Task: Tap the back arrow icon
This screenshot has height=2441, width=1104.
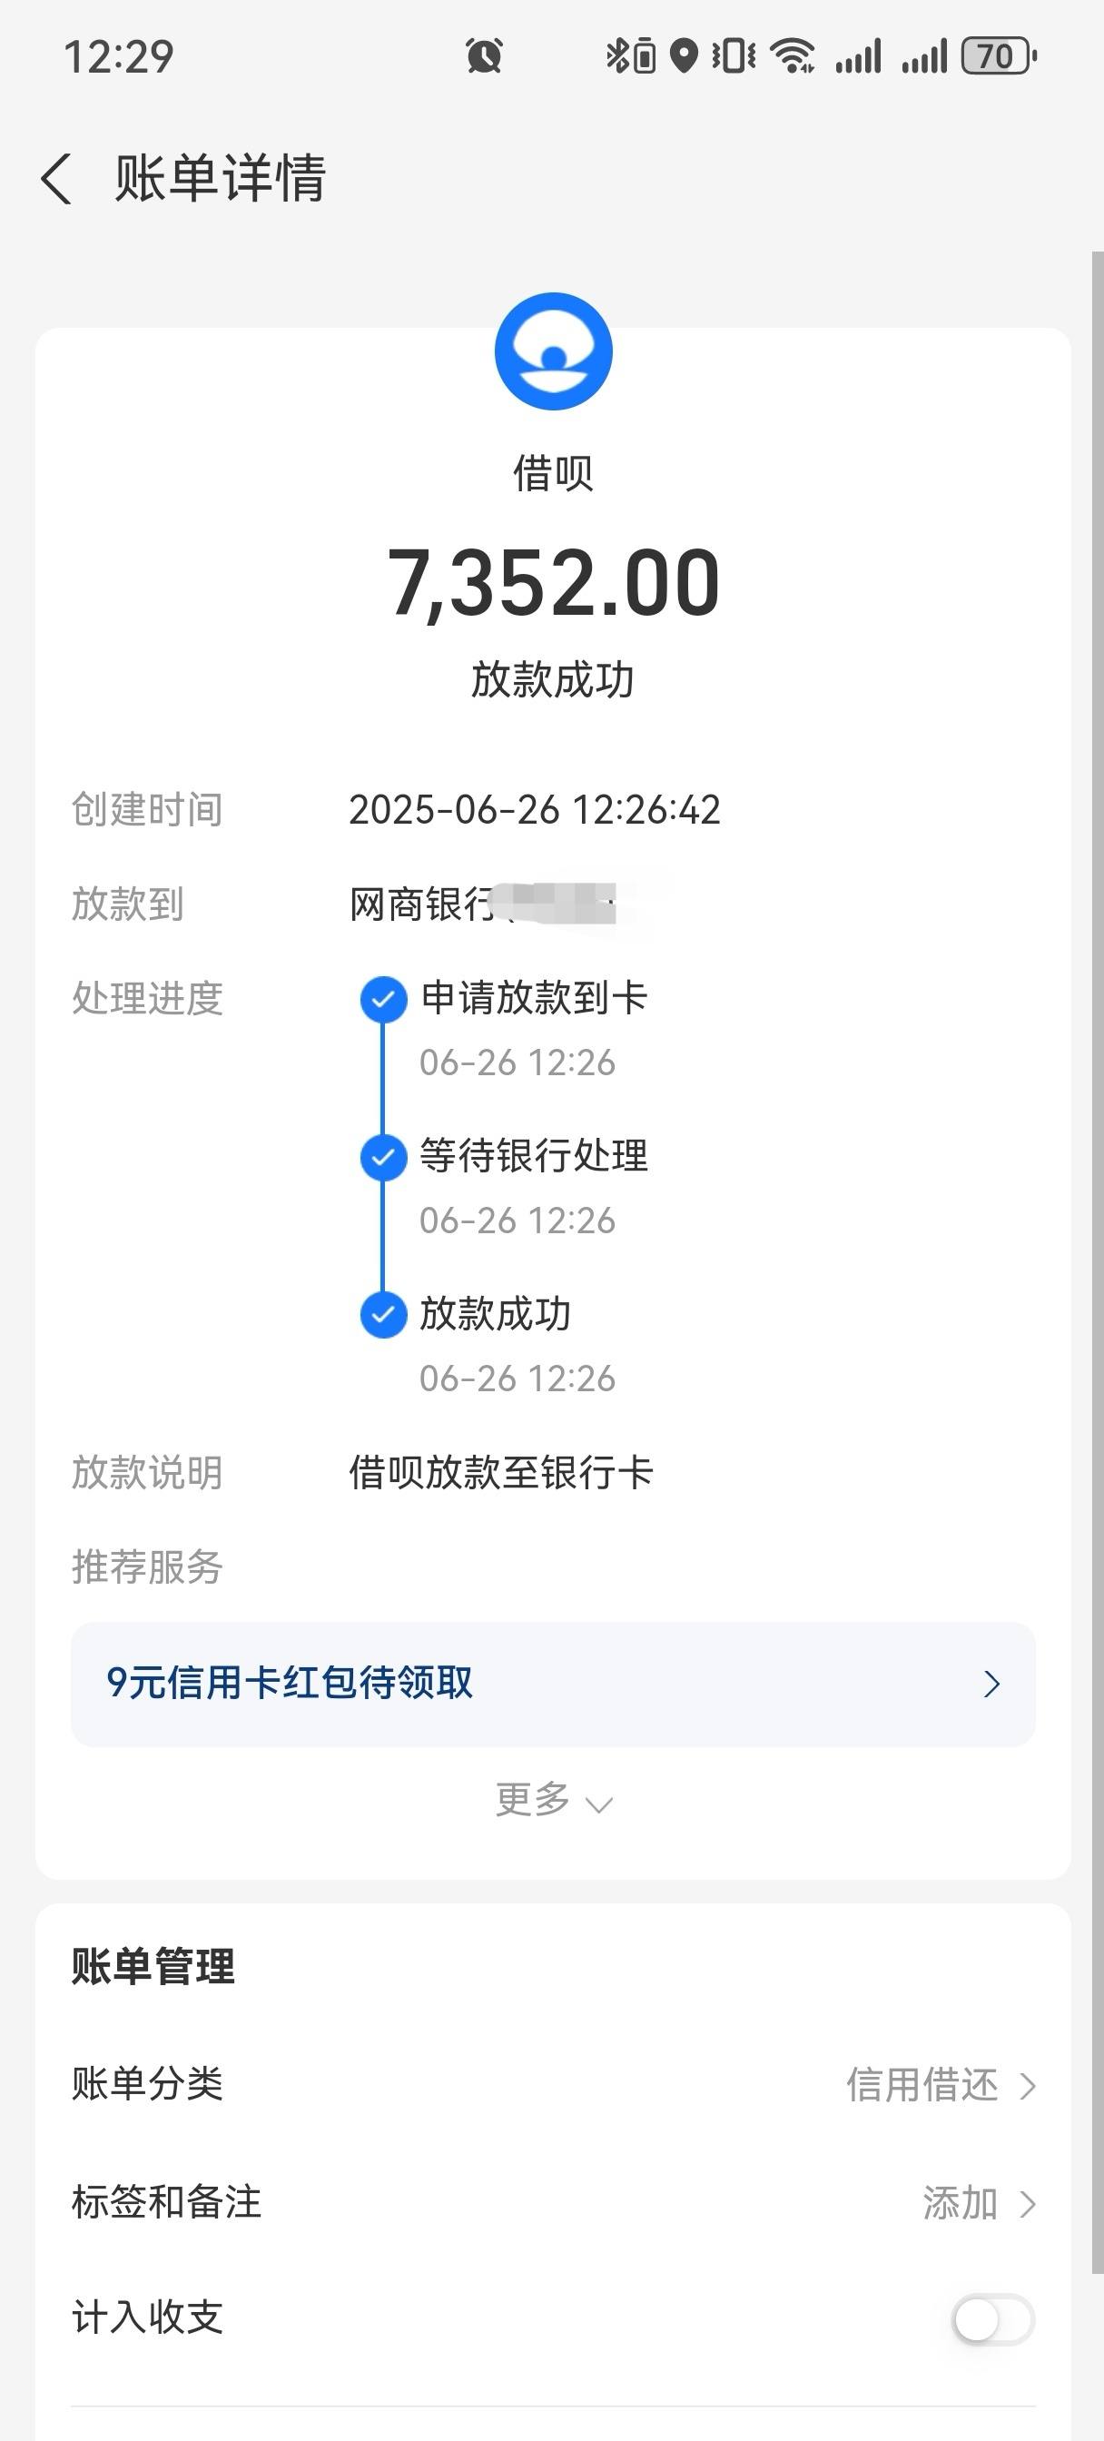Action: [x=56, y=178]
